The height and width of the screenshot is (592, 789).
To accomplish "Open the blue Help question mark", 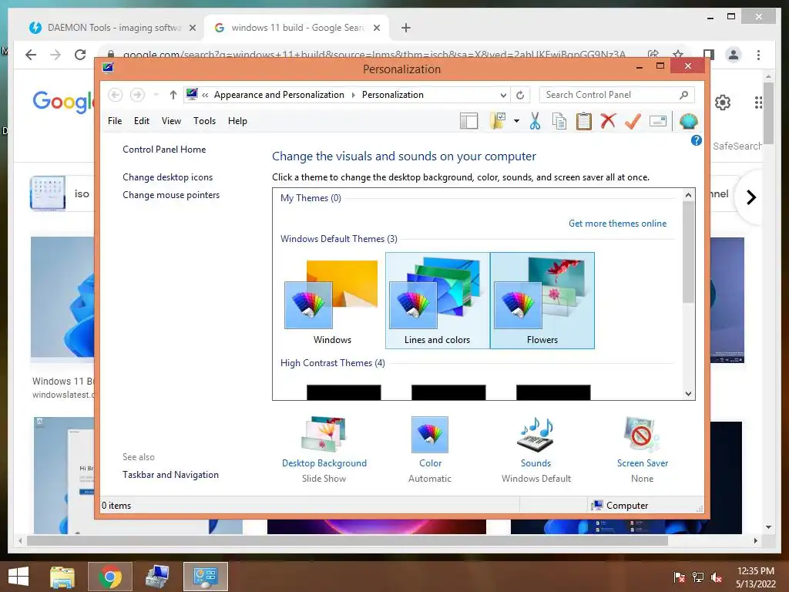I will pyautogui.click(x=697, y=140).
